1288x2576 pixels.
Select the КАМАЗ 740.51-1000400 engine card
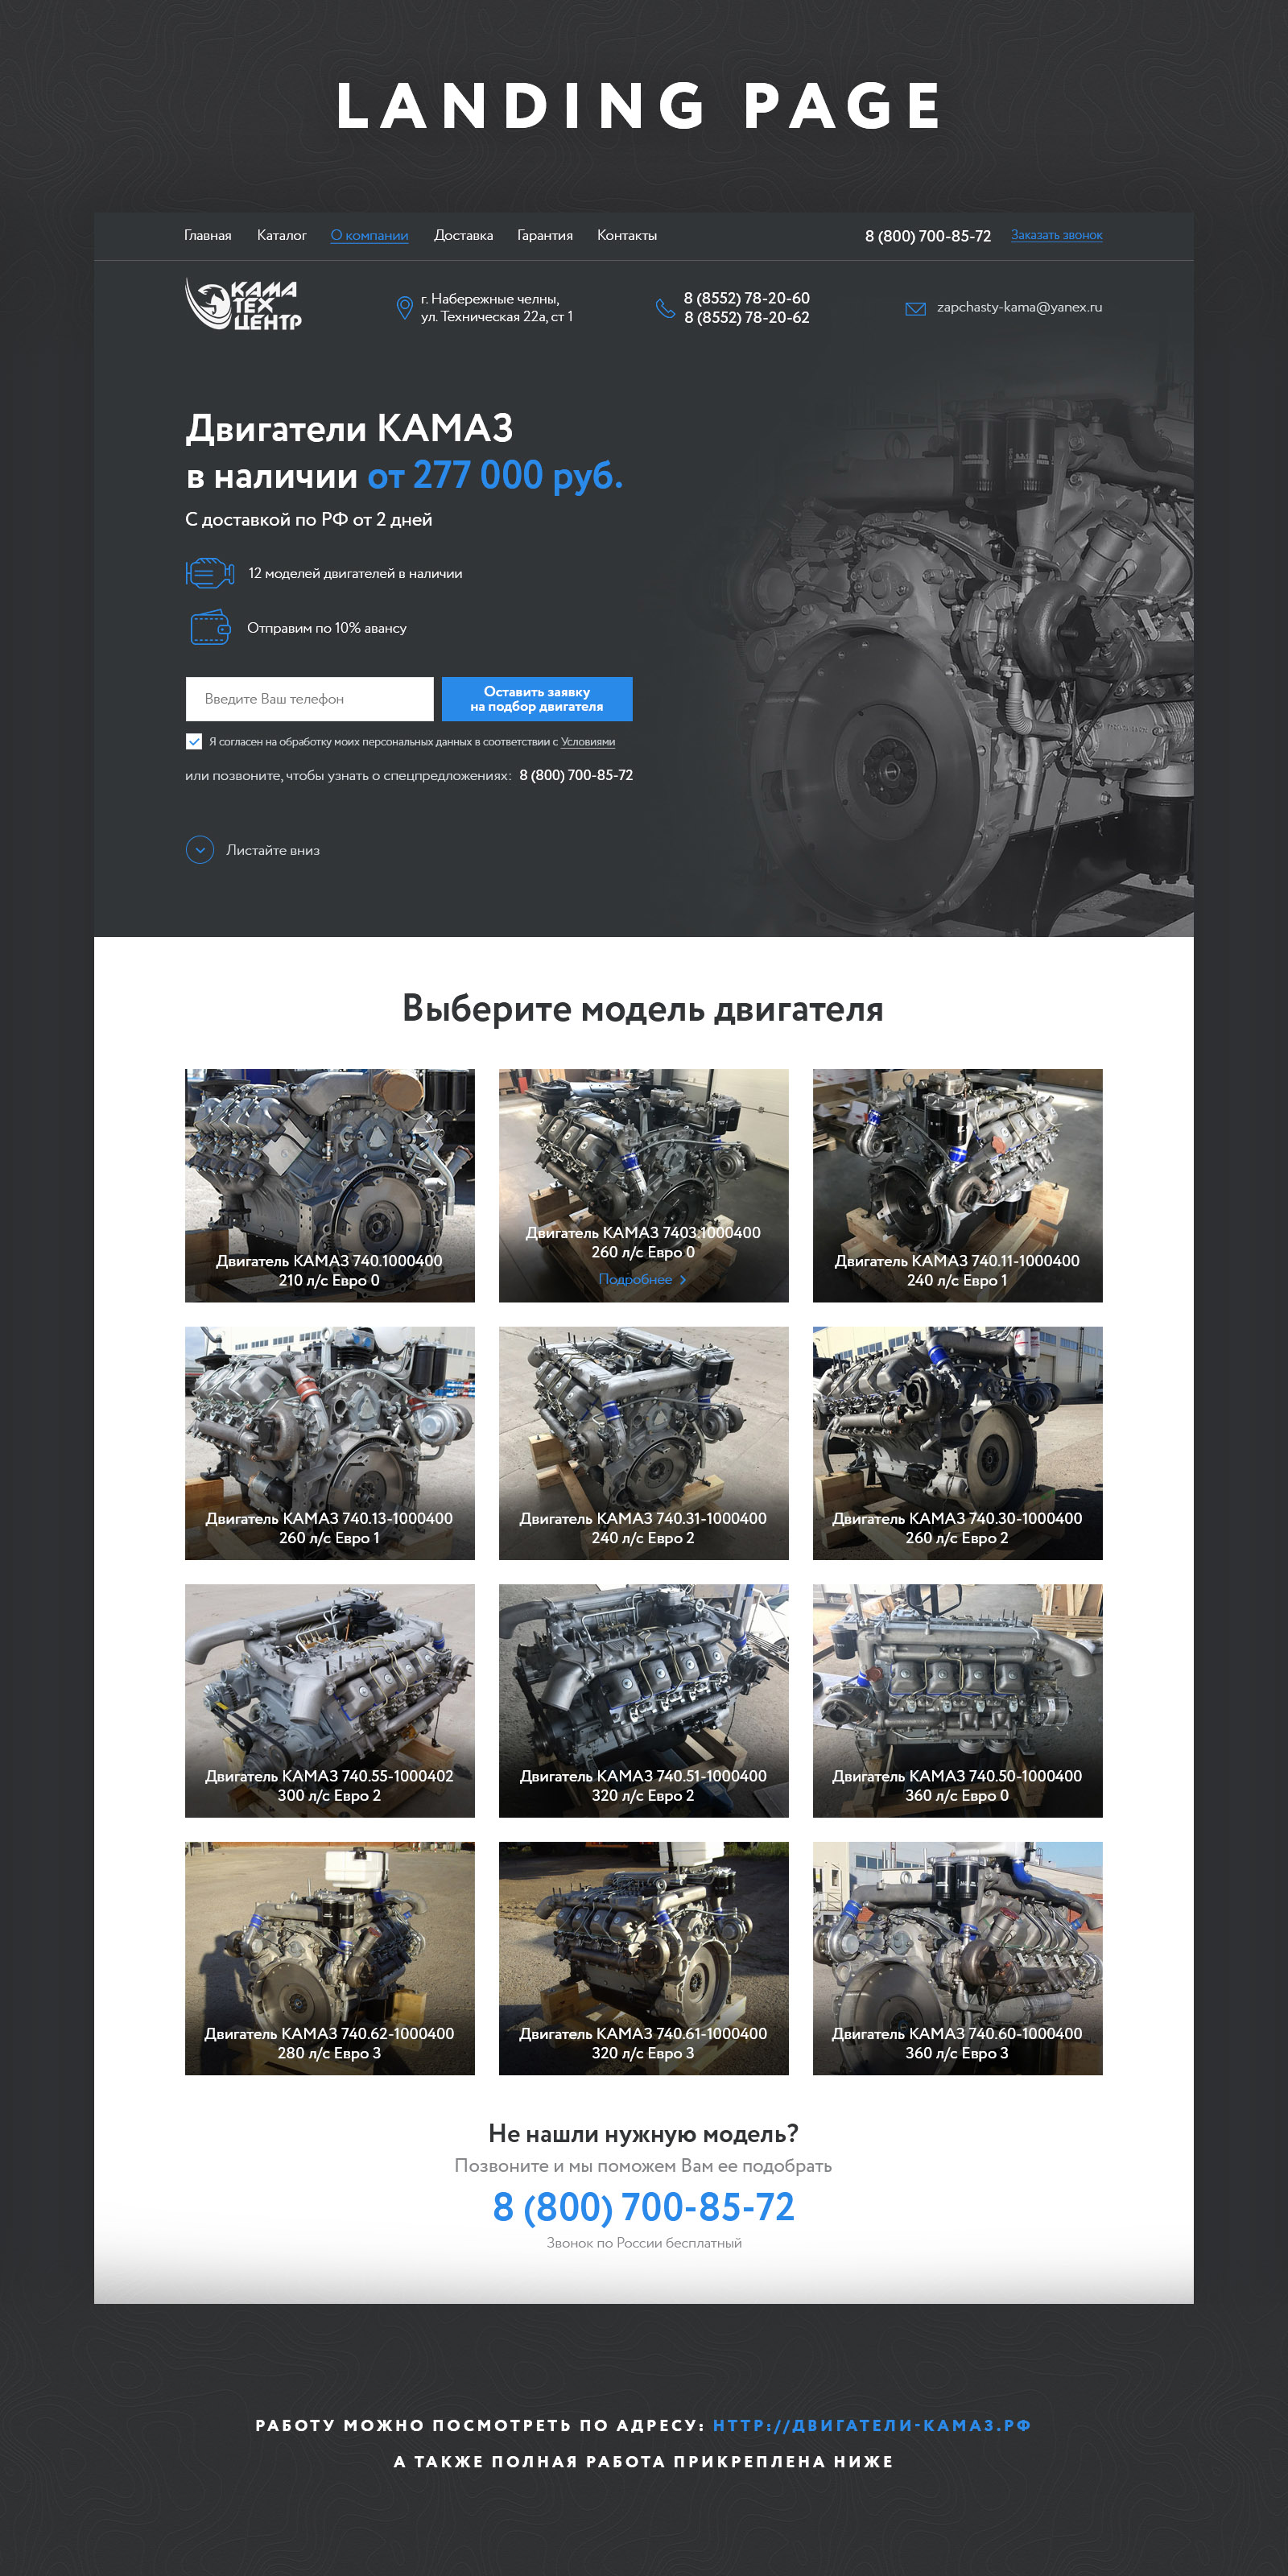point(644,1701)
